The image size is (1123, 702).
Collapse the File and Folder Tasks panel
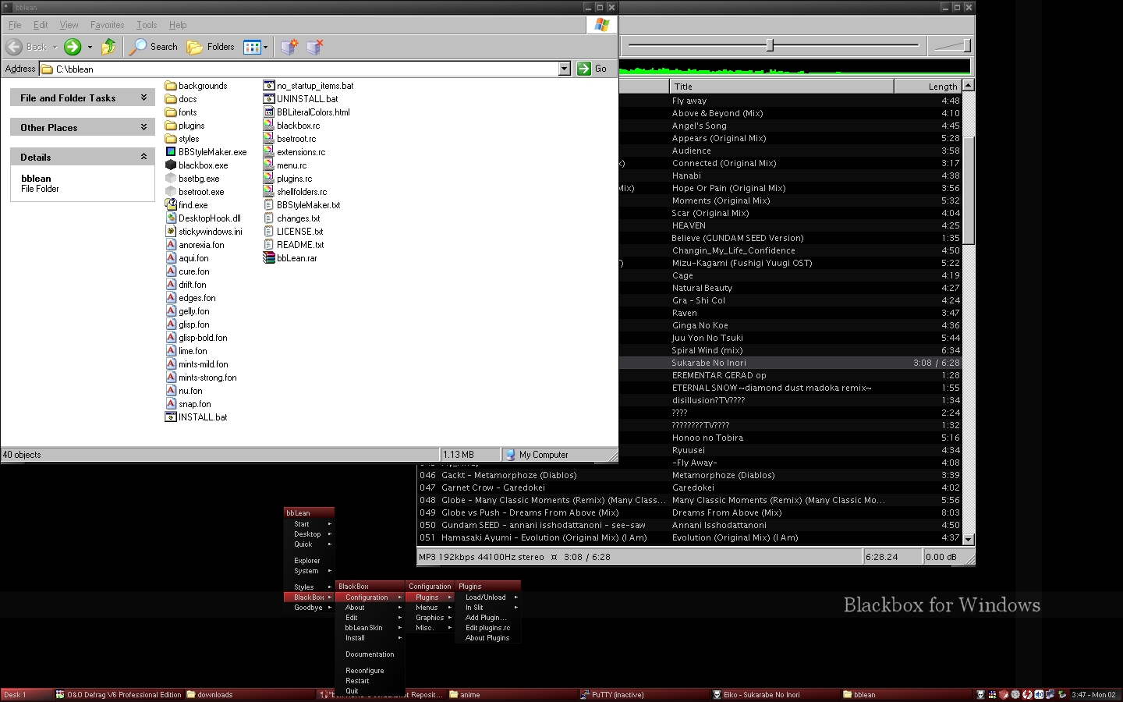click(x=143, y=97)
